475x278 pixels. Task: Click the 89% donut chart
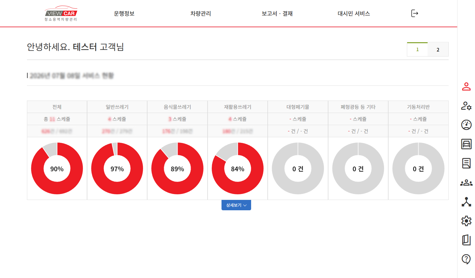click(177, 169)
